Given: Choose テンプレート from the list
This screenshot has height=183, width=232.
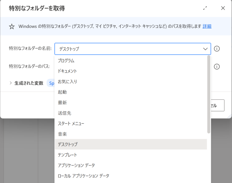Looking at the screenshot, I should tap(131, 155).
